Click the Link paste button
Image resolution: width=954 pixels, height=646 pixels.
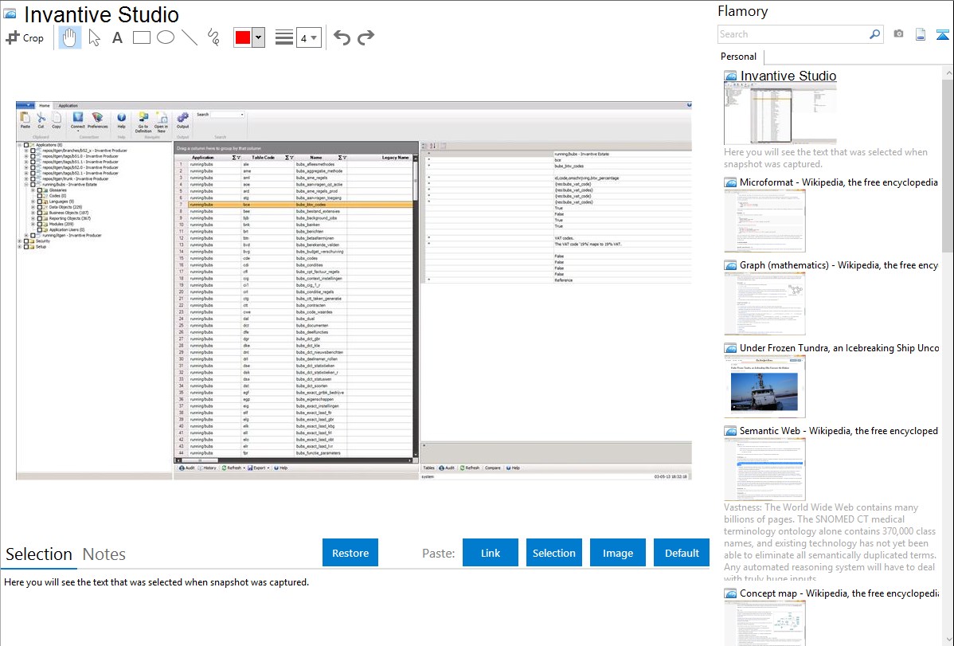(491, 553)
